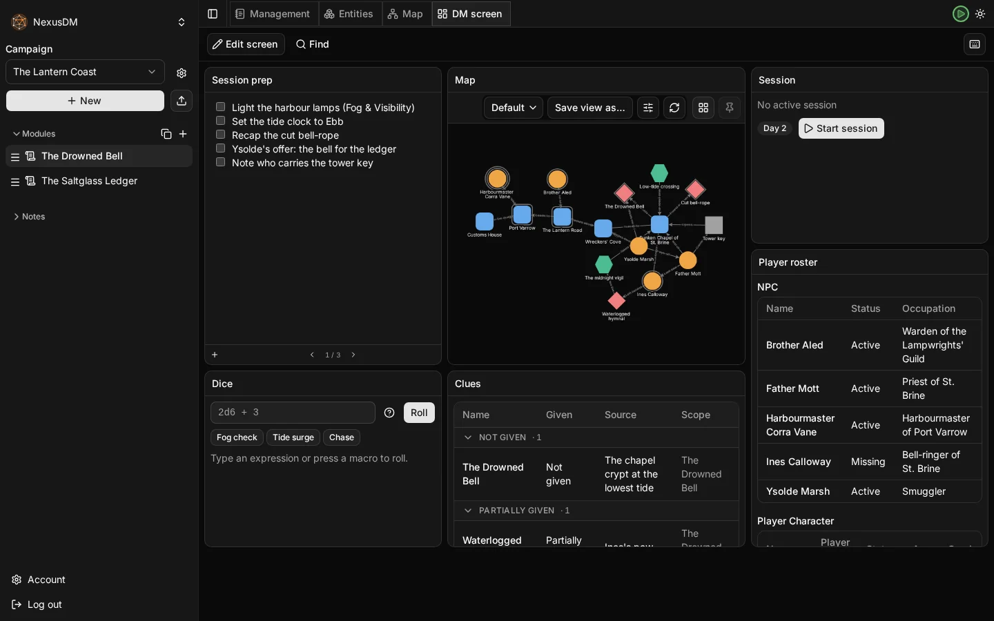Switch to the Map tab
Screen dimensions: 994x621
(406, 14)
